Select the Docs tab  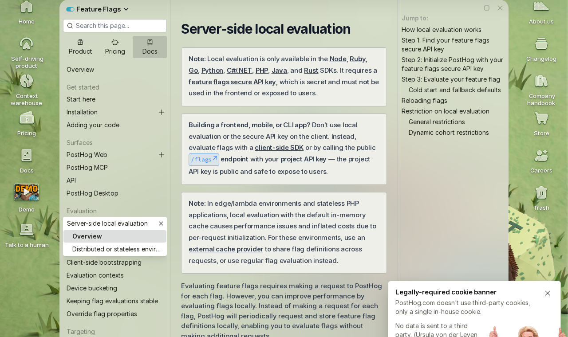tap(150, 47)
